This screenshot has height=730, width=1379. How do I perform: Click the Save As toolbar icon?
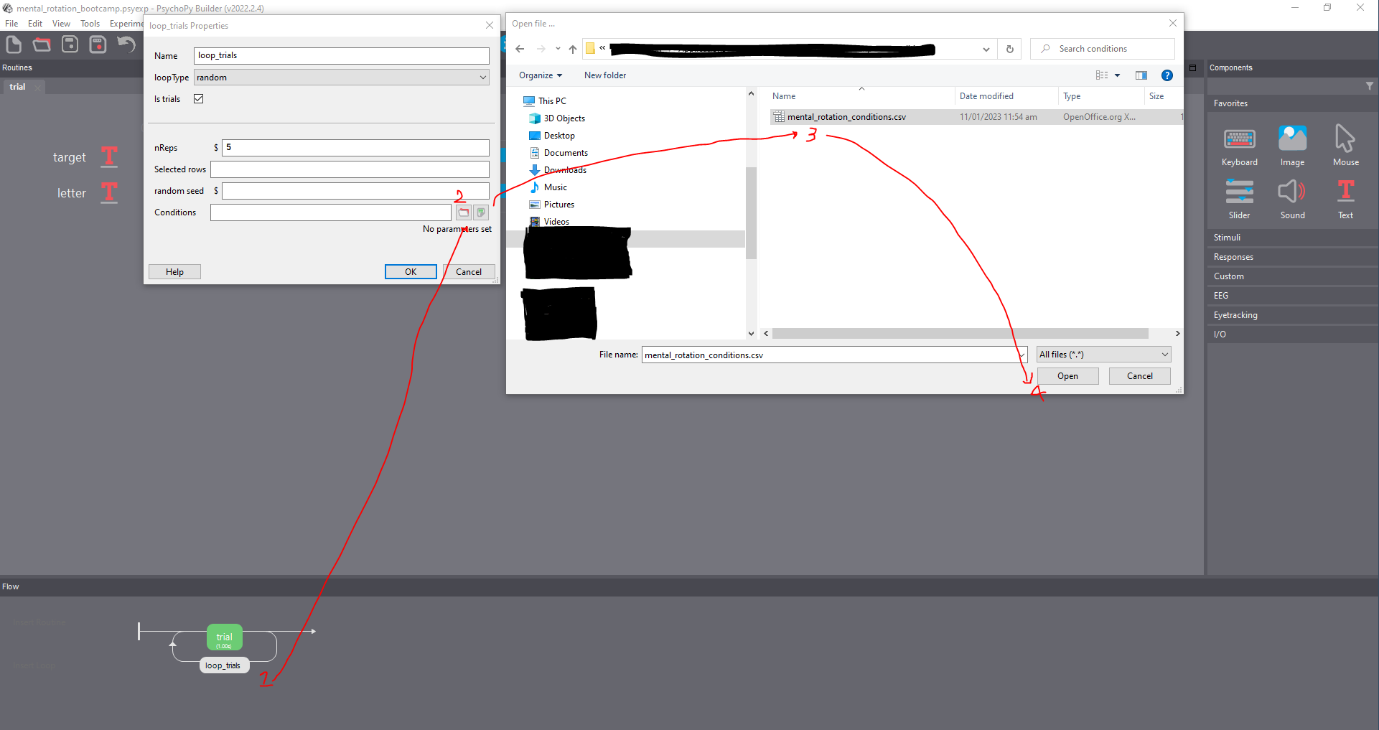tap(98, 45)
